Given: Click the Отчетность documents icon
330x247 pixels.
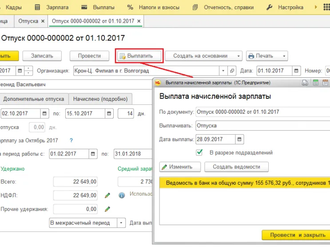Looking at the screenshot, I should click(195, 8).
